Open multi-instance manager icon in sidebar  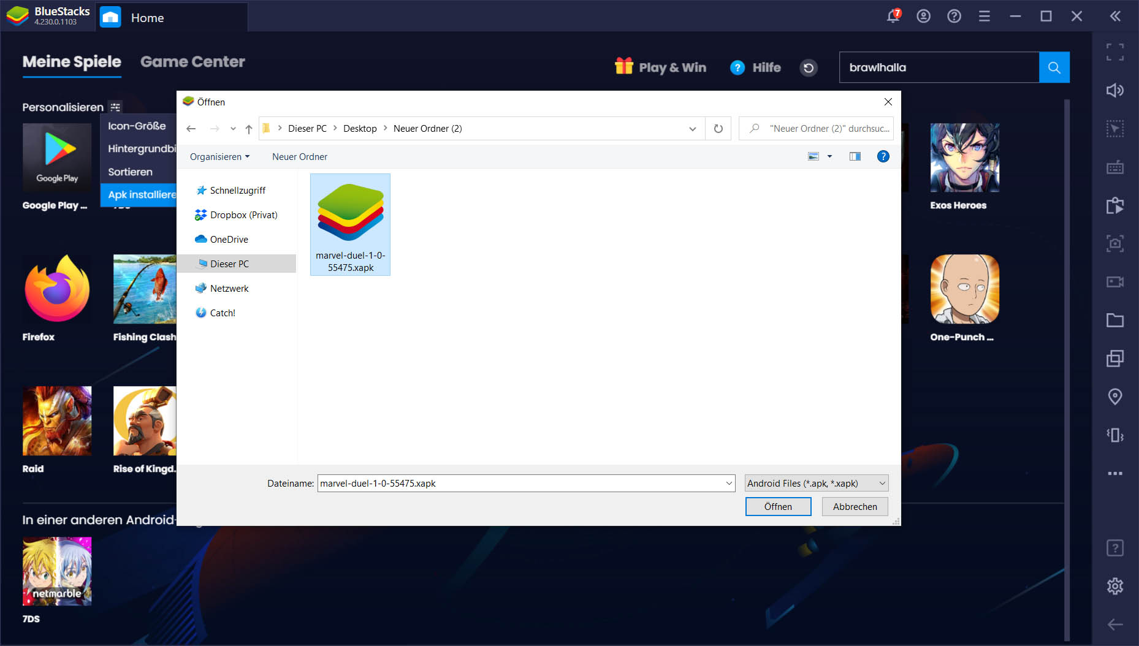point(1115,359)
